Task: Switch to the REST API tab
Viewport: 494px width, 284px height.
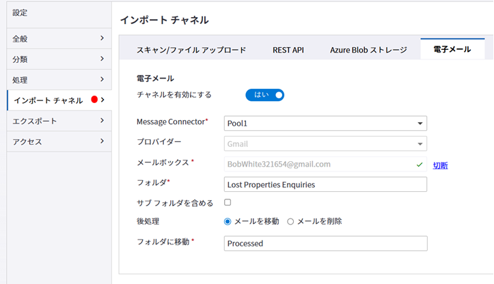Action: 288,50
